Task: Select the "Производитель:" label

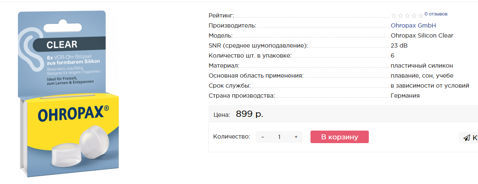Action: (x=232, y=25)
